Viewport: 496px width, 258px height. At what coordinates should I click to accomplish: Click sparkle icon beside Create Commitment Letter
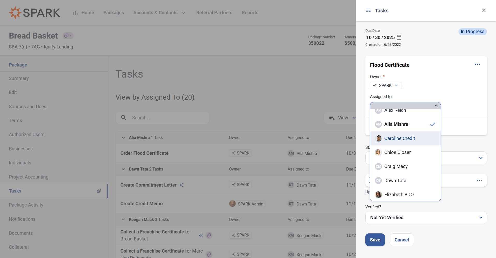coord(182,185)
